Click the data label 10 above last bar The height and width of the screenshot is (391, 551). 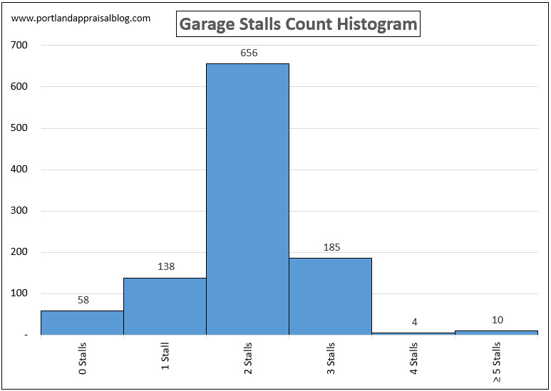coord(497,320)
